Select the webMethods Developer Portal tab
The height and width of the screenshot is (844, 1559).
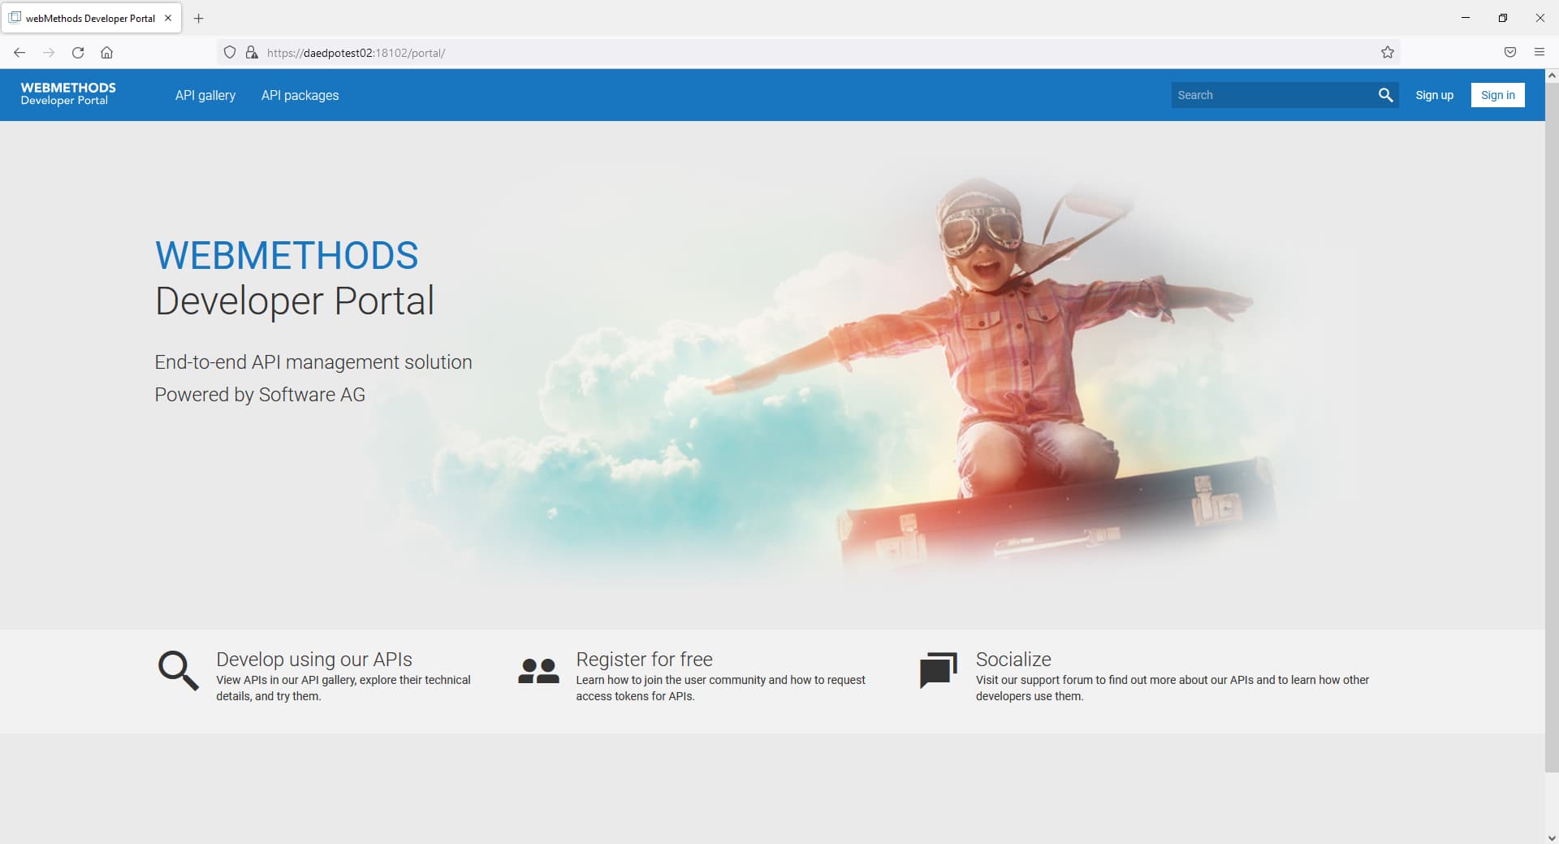(91, 18)
